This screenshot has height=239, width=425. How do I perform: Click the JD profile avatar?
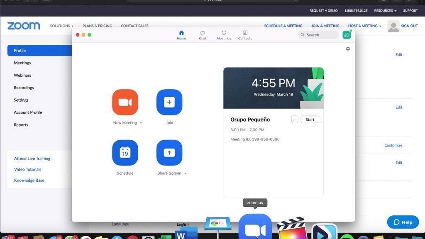coord(347,35)
